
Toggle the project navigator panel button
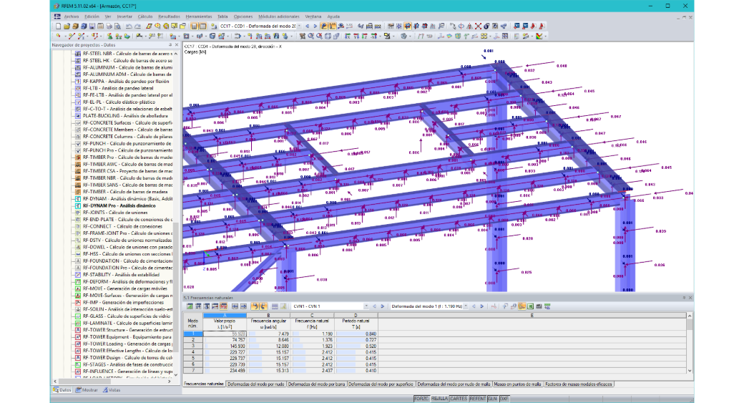coord(194,26)
